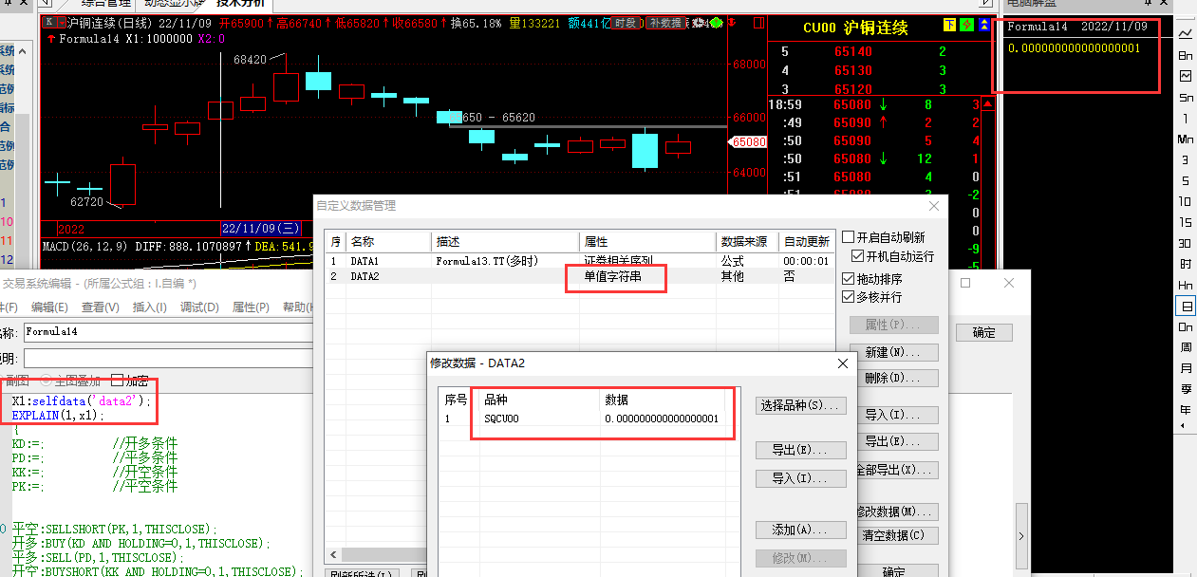Viewport: 1197px width, 577px height.
Task: Select the monthly (月) period button
Action: [1186, 368]
